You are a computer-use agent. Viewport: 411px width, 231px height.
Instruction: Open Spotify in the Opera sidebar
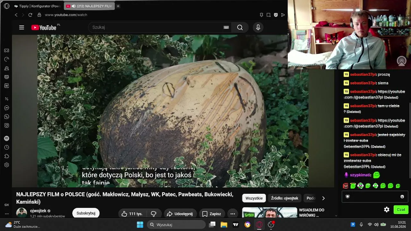6,138
